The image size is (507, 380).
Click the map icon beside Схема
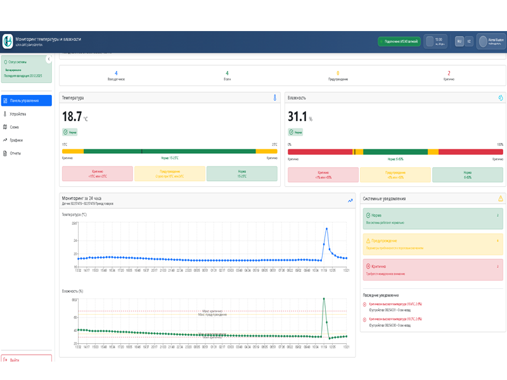pos(5,127)
